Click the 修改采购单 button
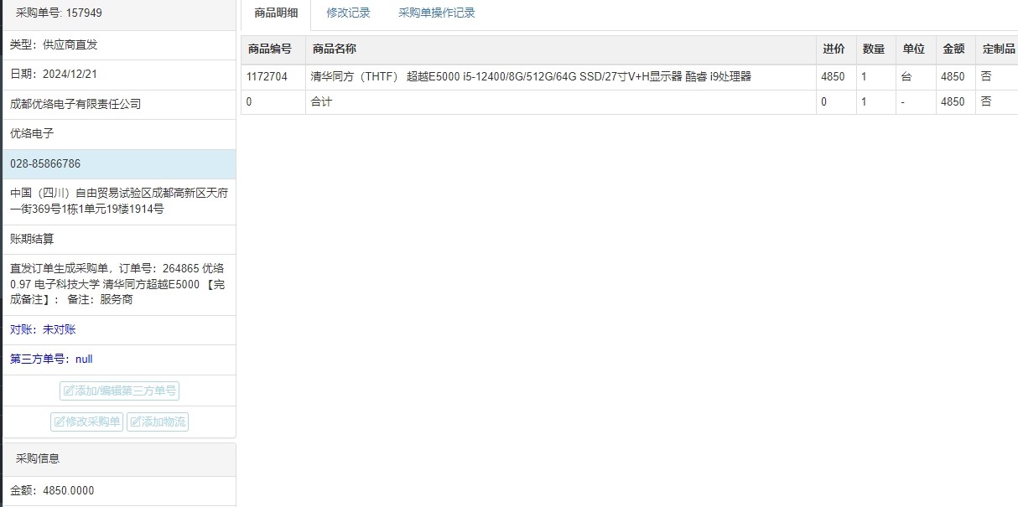The height and width of the screenshot is (507, 1018). (87, 422)
